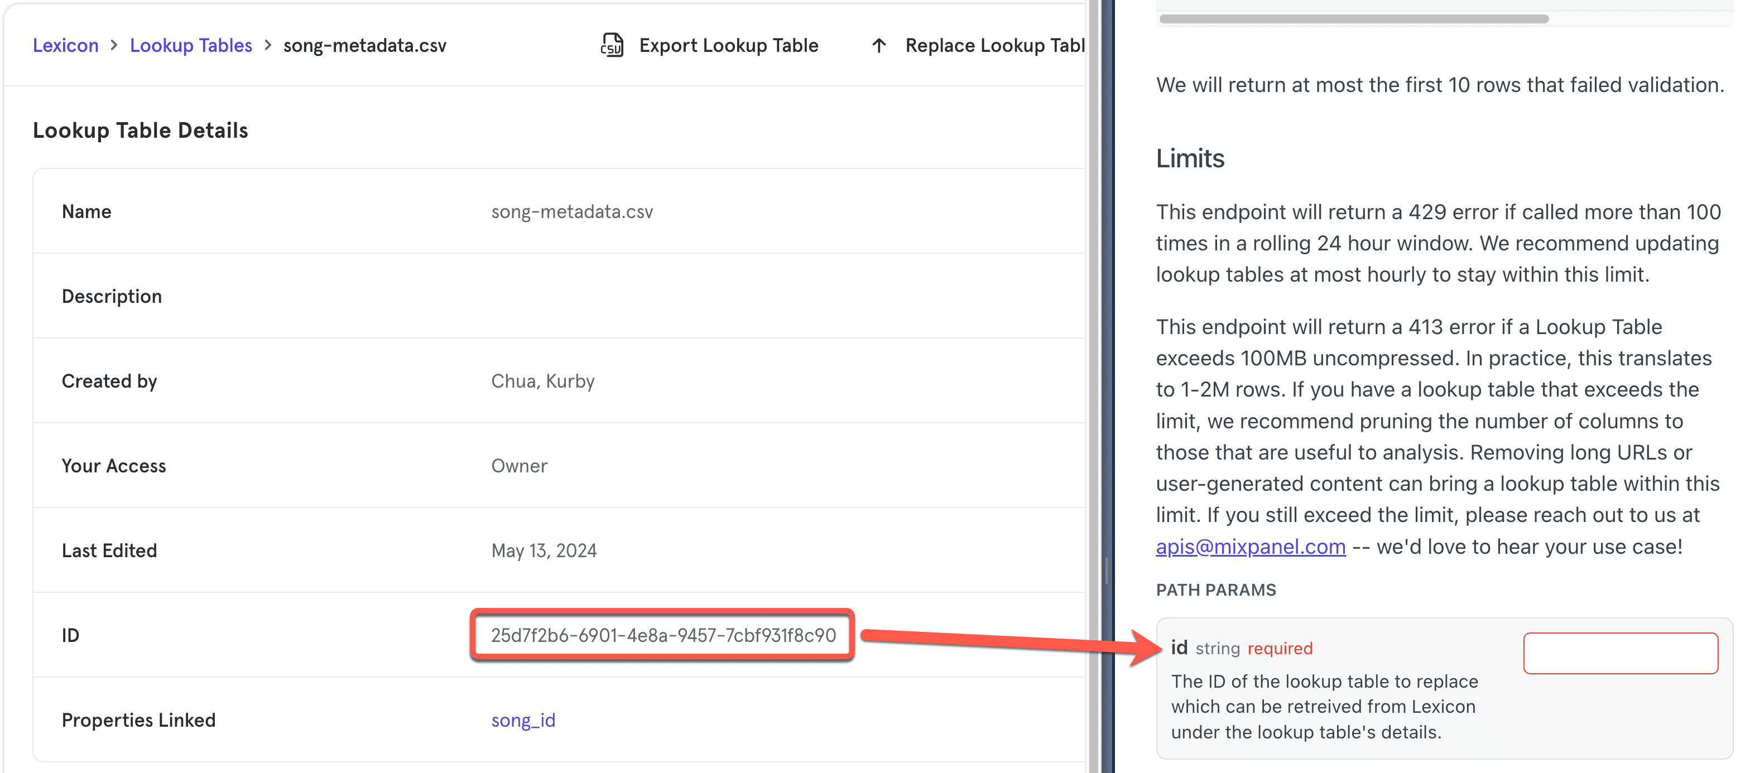Viewport: 1750px width, 773px height.
Task: Click the apis@mixpanel.com email link
Action: coord(1250,547)
